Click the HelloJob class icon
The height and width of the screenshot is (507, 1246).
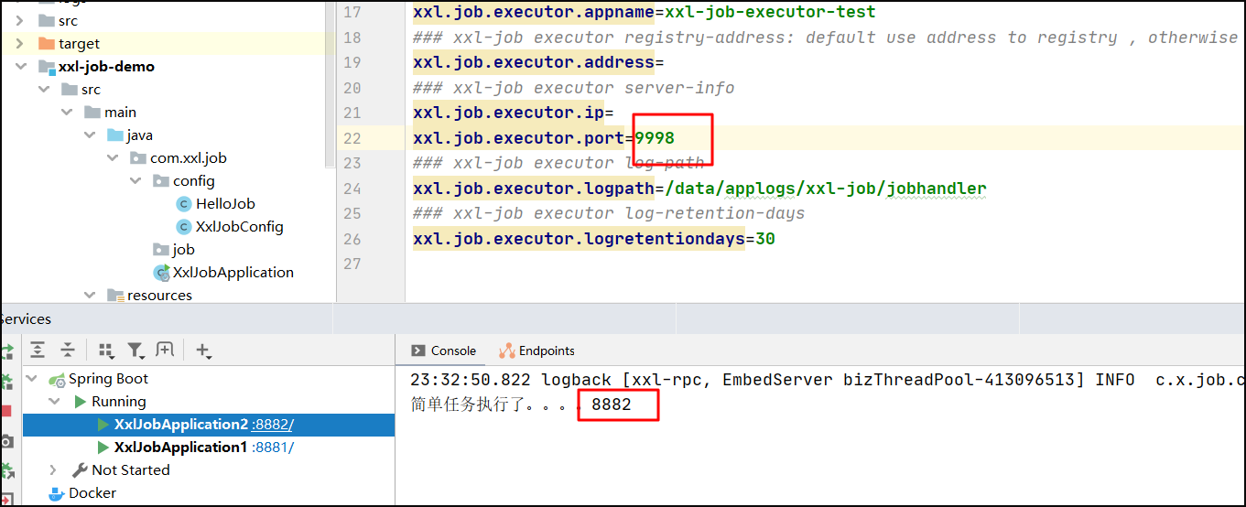click(x=183, y=204)
